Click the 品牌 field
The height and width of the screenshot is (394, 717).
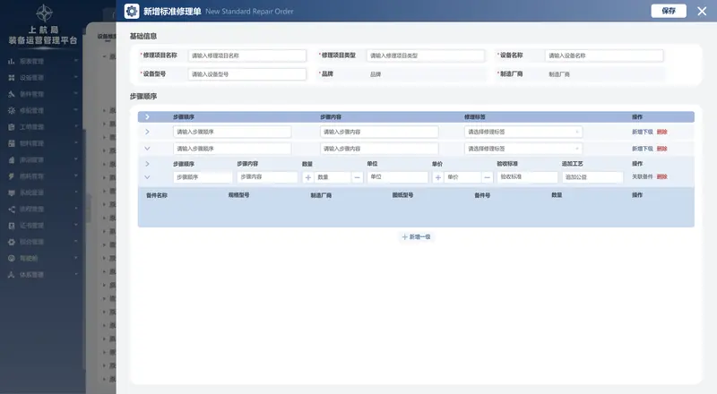pyautogui.click(x=426, y=74)
